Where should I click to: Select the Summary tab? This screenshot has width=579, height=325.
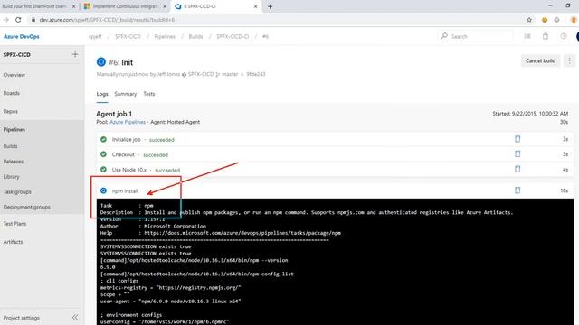(x=125, y=94)
